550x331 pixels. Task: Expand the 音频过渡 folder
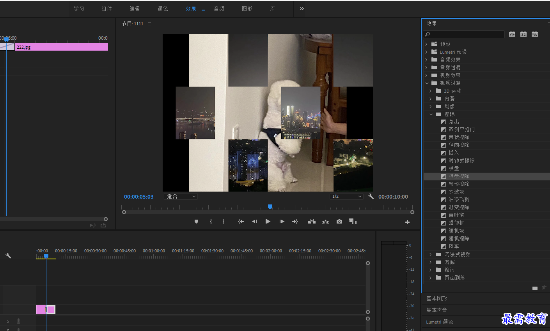point(426,67)
